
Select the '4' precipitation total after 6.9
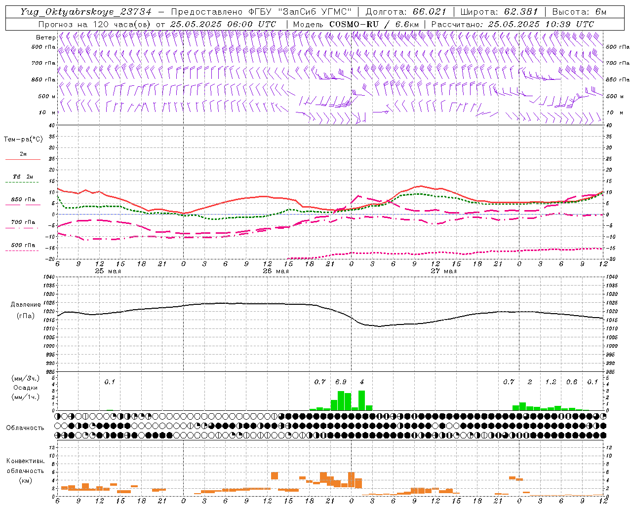[362, 382]
